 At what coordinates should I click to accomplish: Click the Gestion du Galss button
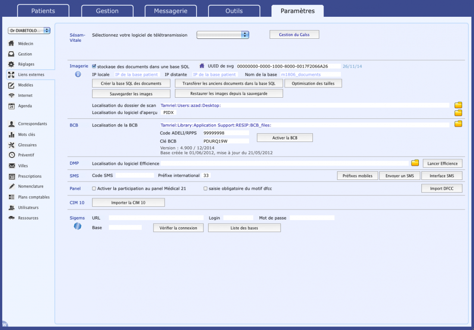294,35
